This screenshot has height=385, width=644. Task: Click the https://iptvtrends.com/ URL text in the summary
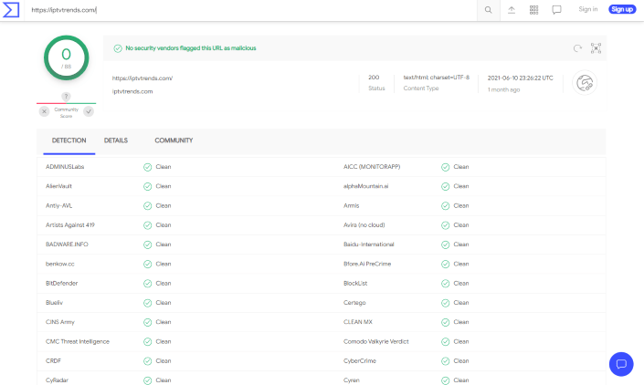click(143, 78)
